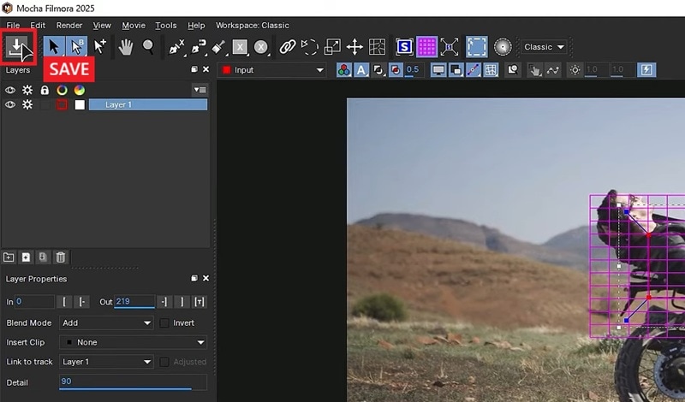The height and width of the screenshot is (402, 685).
Task: Select the scale points tool
Action: click(x=332, y=47)
